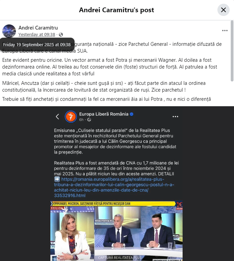The height and width of the screenshot is (261, 234).
Task: Click the post scrollbar thumb
Action: (x=232, y=51)
